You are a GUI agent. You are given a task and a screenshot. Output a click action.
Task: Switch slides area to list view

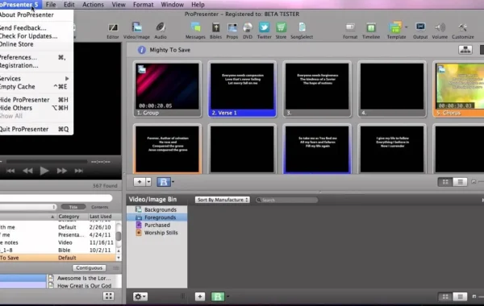pos(460,182)
